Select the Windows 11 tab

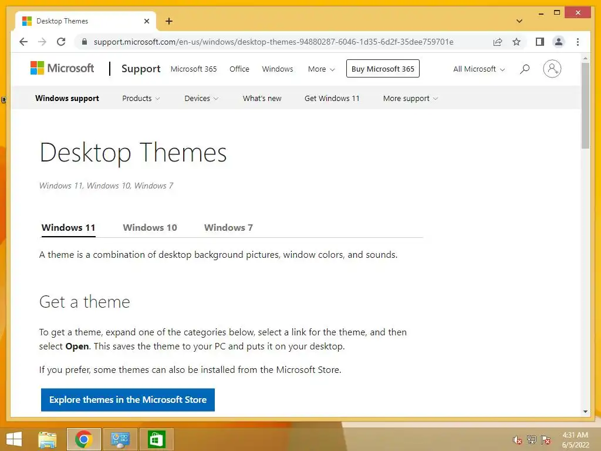68,227
